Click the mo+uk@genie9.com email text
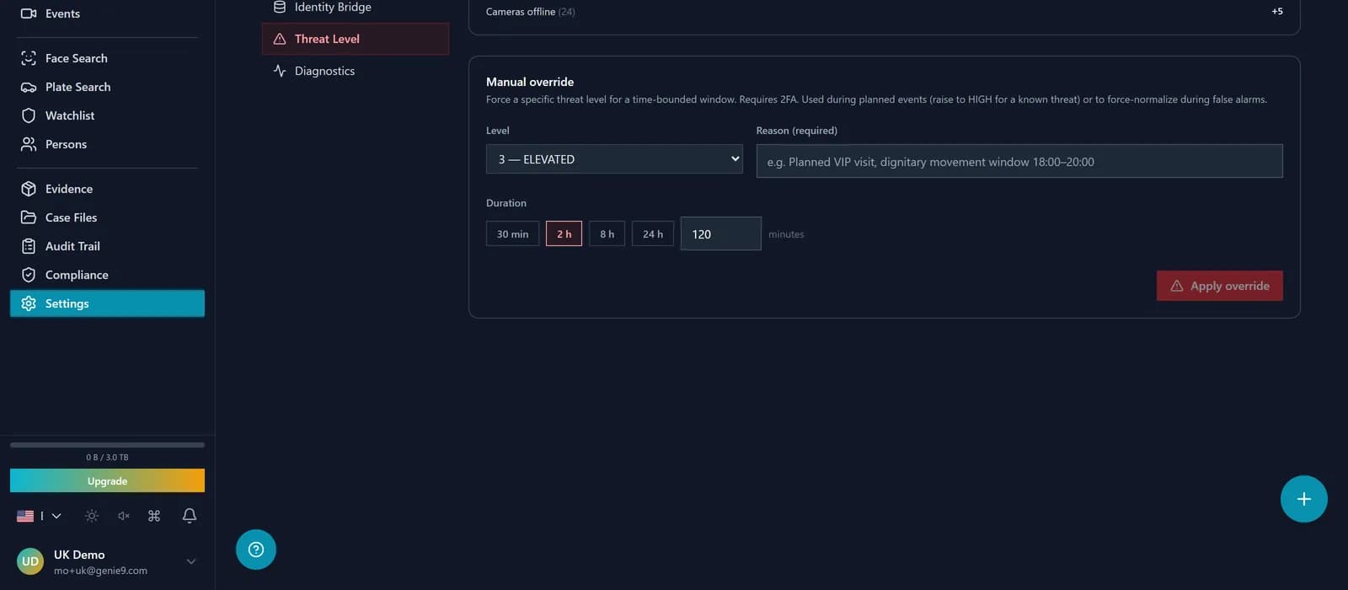The height and width of the screenshot is (590, 1348). click(100, 571)
